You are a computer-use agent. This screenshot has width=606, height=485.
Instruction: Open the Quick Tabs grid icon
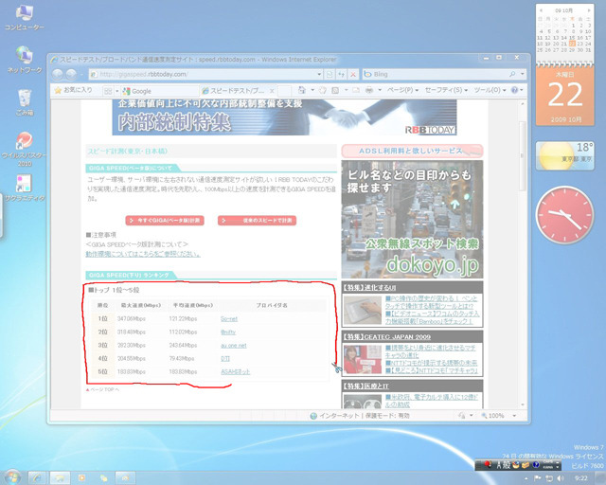[108, 91]
